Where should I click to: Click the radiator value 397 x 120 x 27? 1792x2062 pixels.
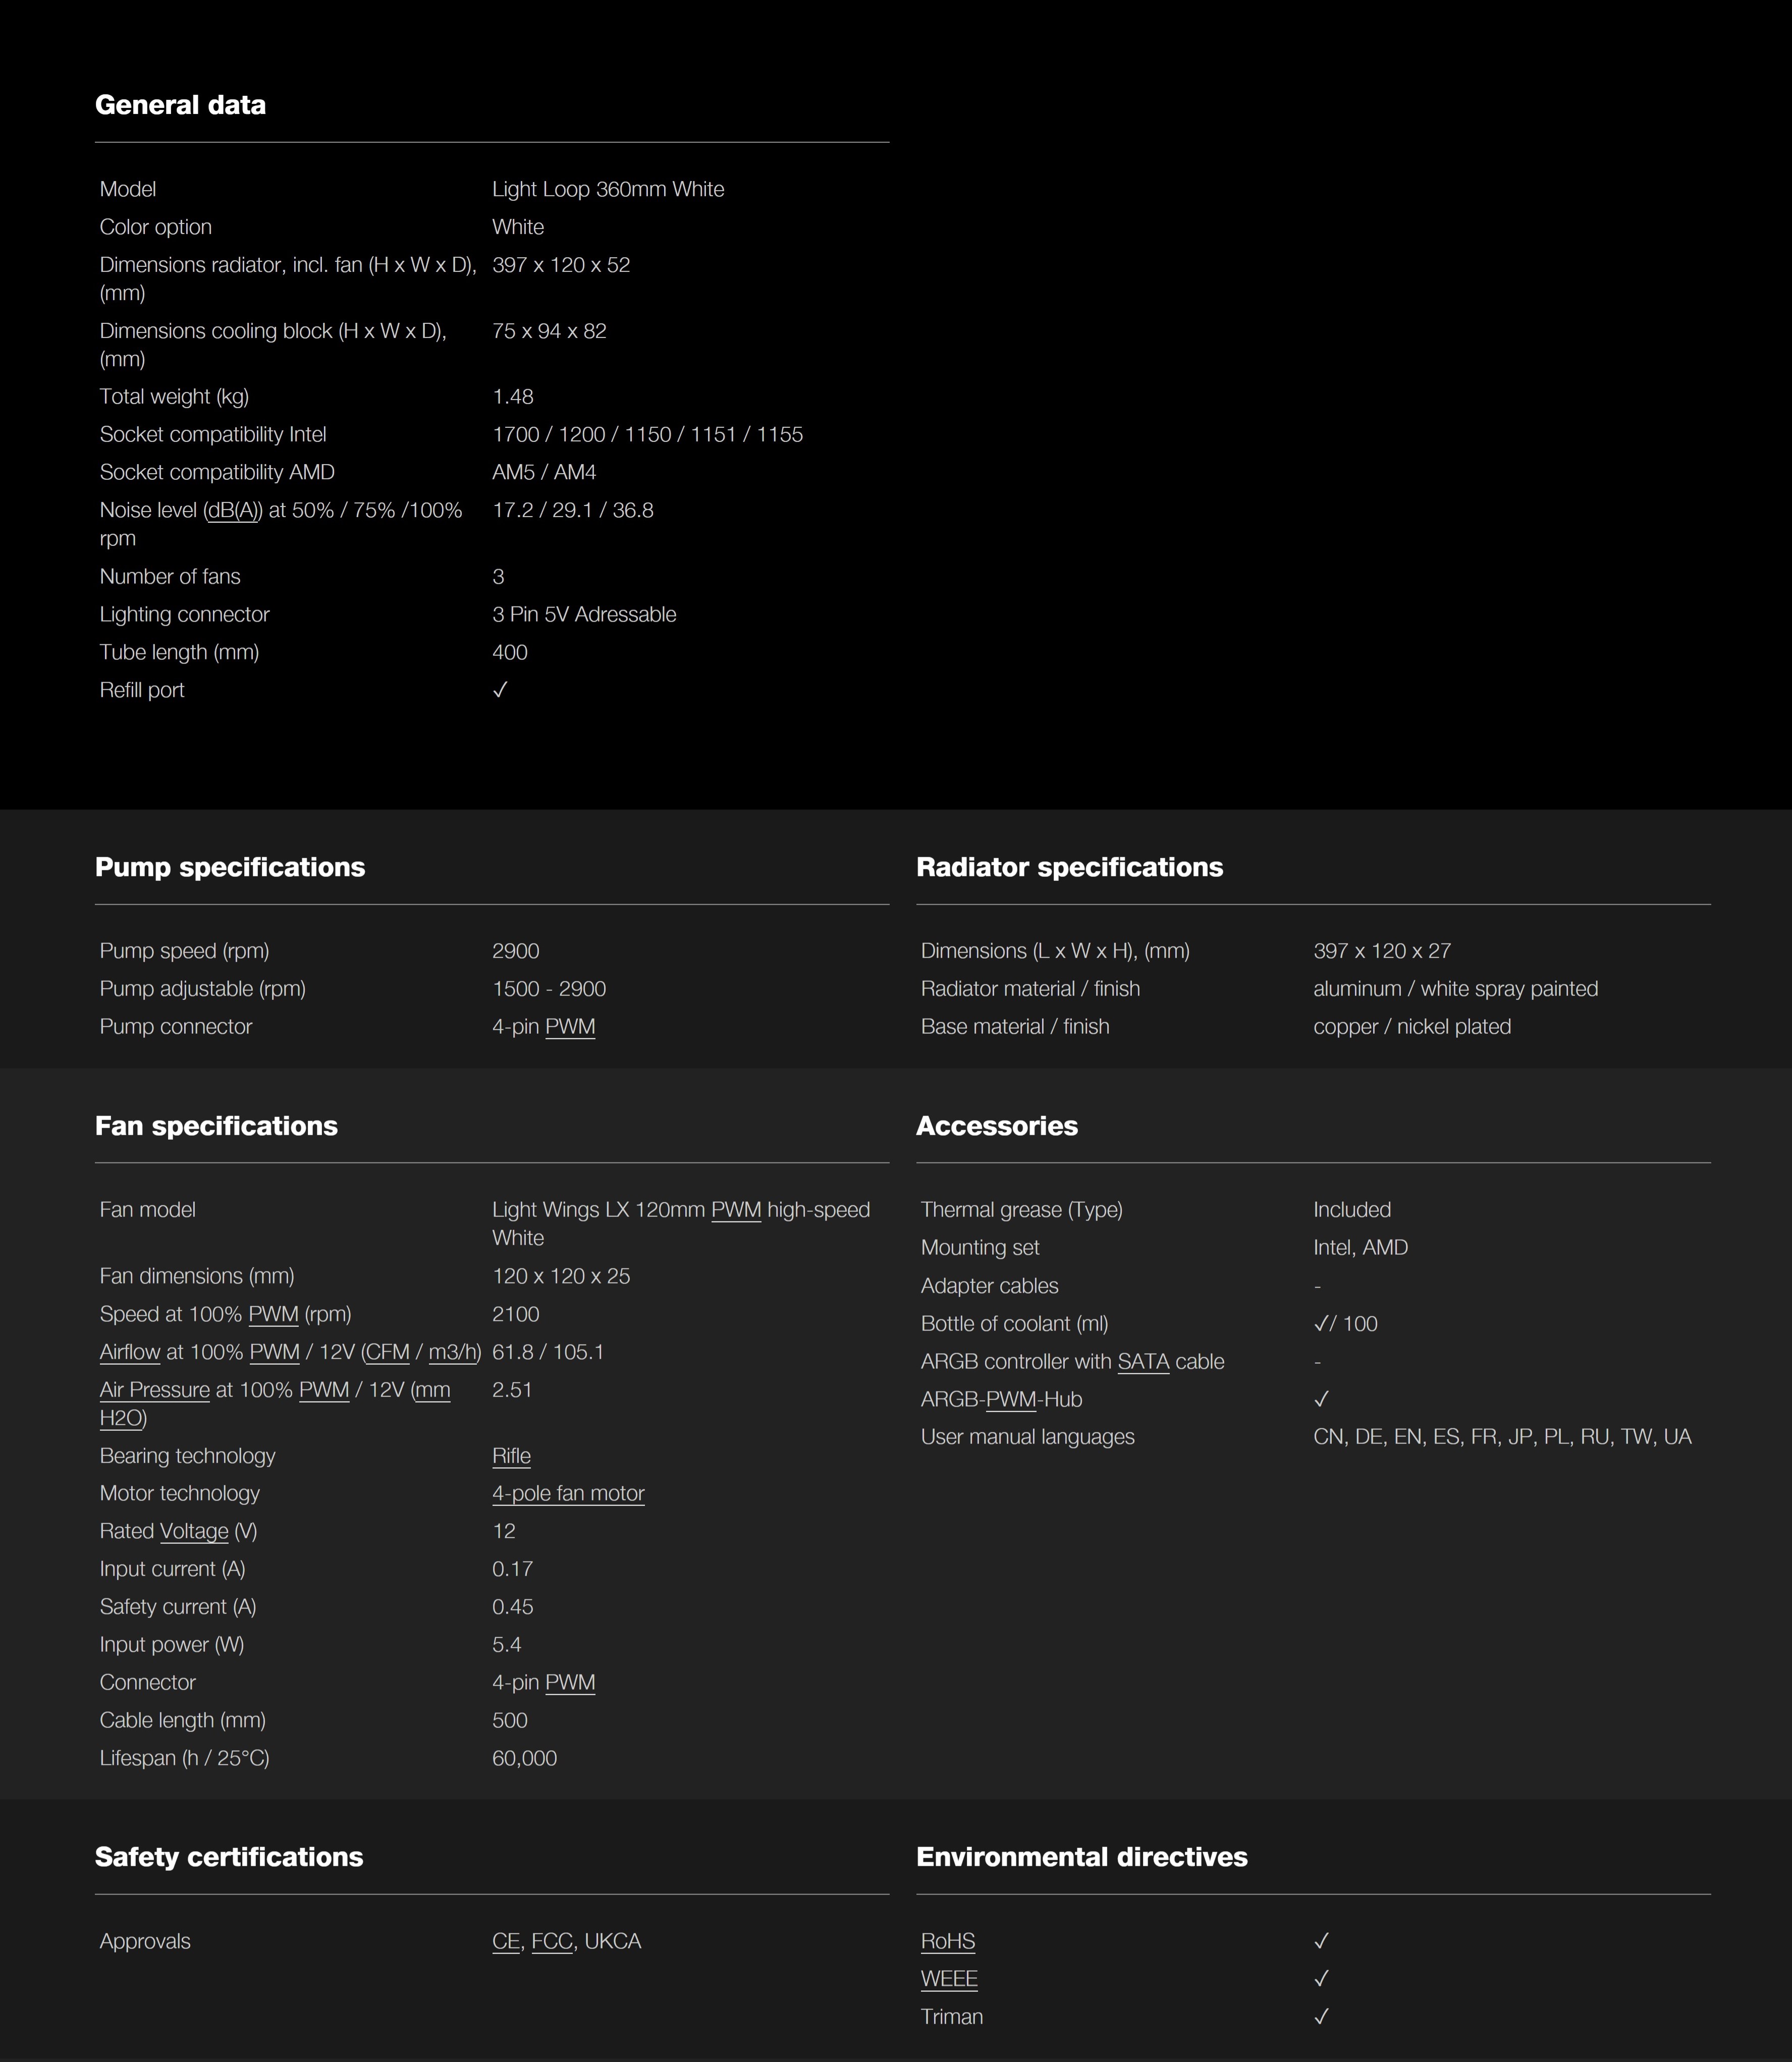click(1382, 951)
